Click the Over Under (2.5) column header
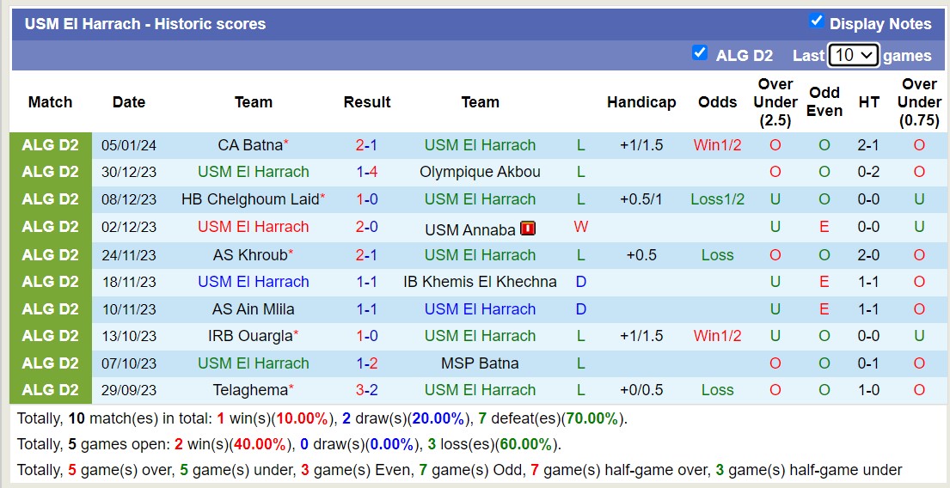Screen dimensions: 950x488 775,102
